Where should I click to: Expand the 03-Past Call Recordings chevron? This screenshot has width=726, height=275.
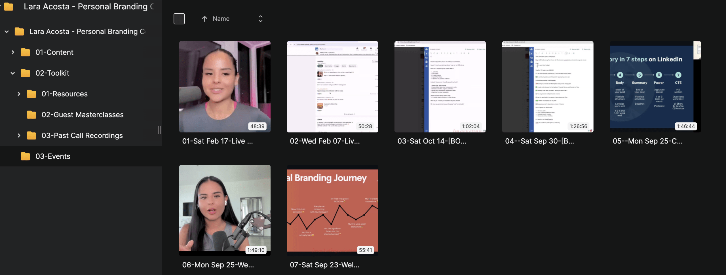19,136
